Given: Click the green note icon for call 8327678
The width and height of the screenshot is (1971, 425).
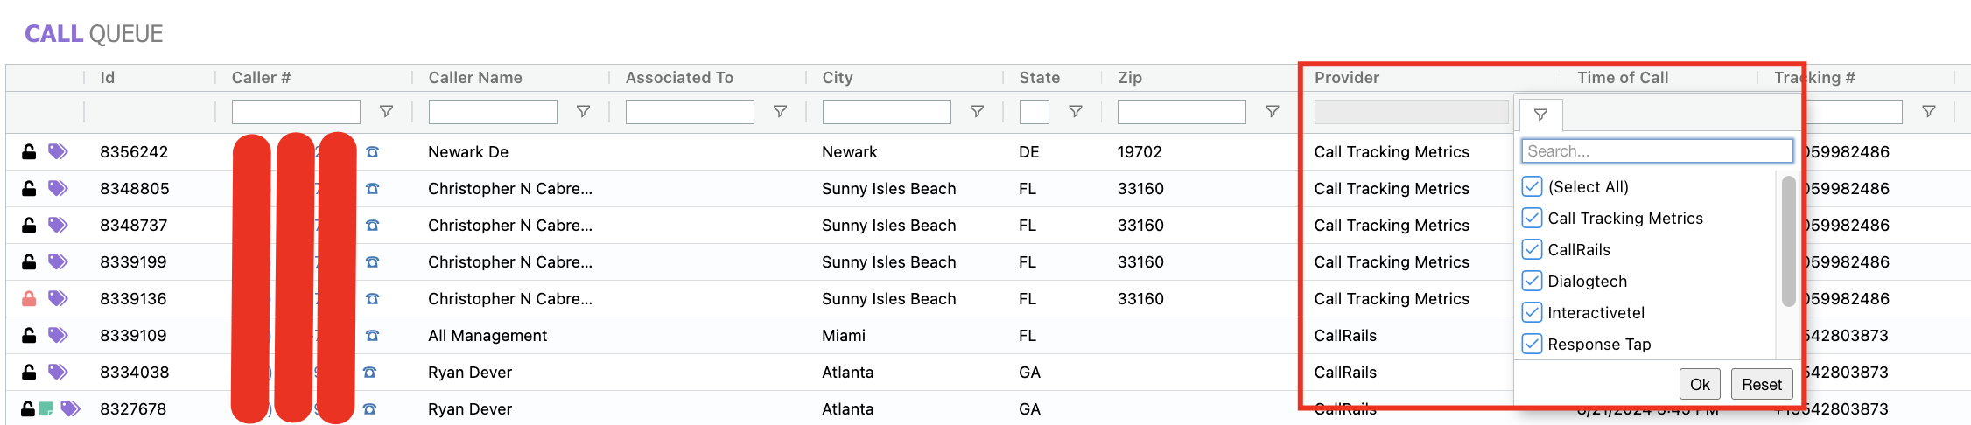Looking at the screenshot, I should [x=46, y=408].
